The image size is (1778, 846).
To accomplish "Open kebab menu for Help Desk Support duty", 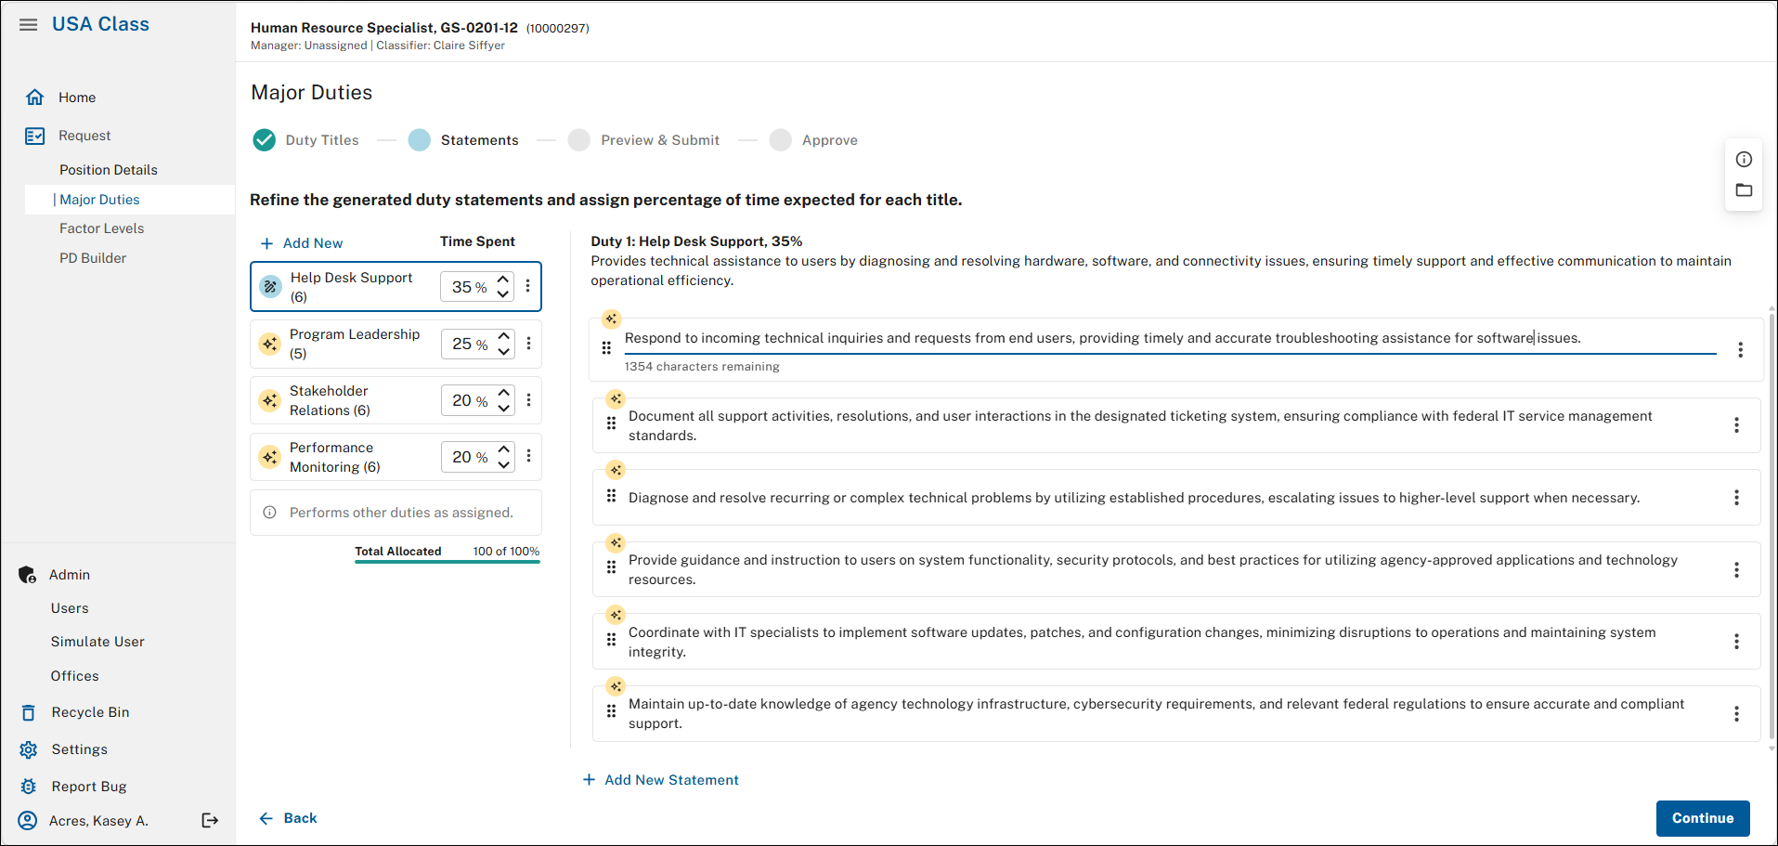I will point(528,286).
